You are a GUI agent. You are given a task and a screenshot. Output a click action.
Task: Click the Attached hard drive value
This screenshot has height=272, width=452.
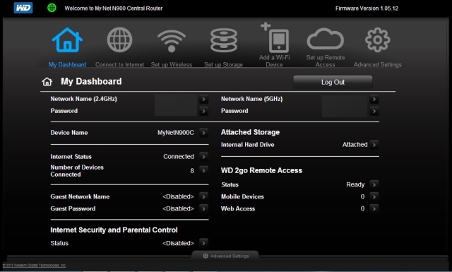point(355,145)
